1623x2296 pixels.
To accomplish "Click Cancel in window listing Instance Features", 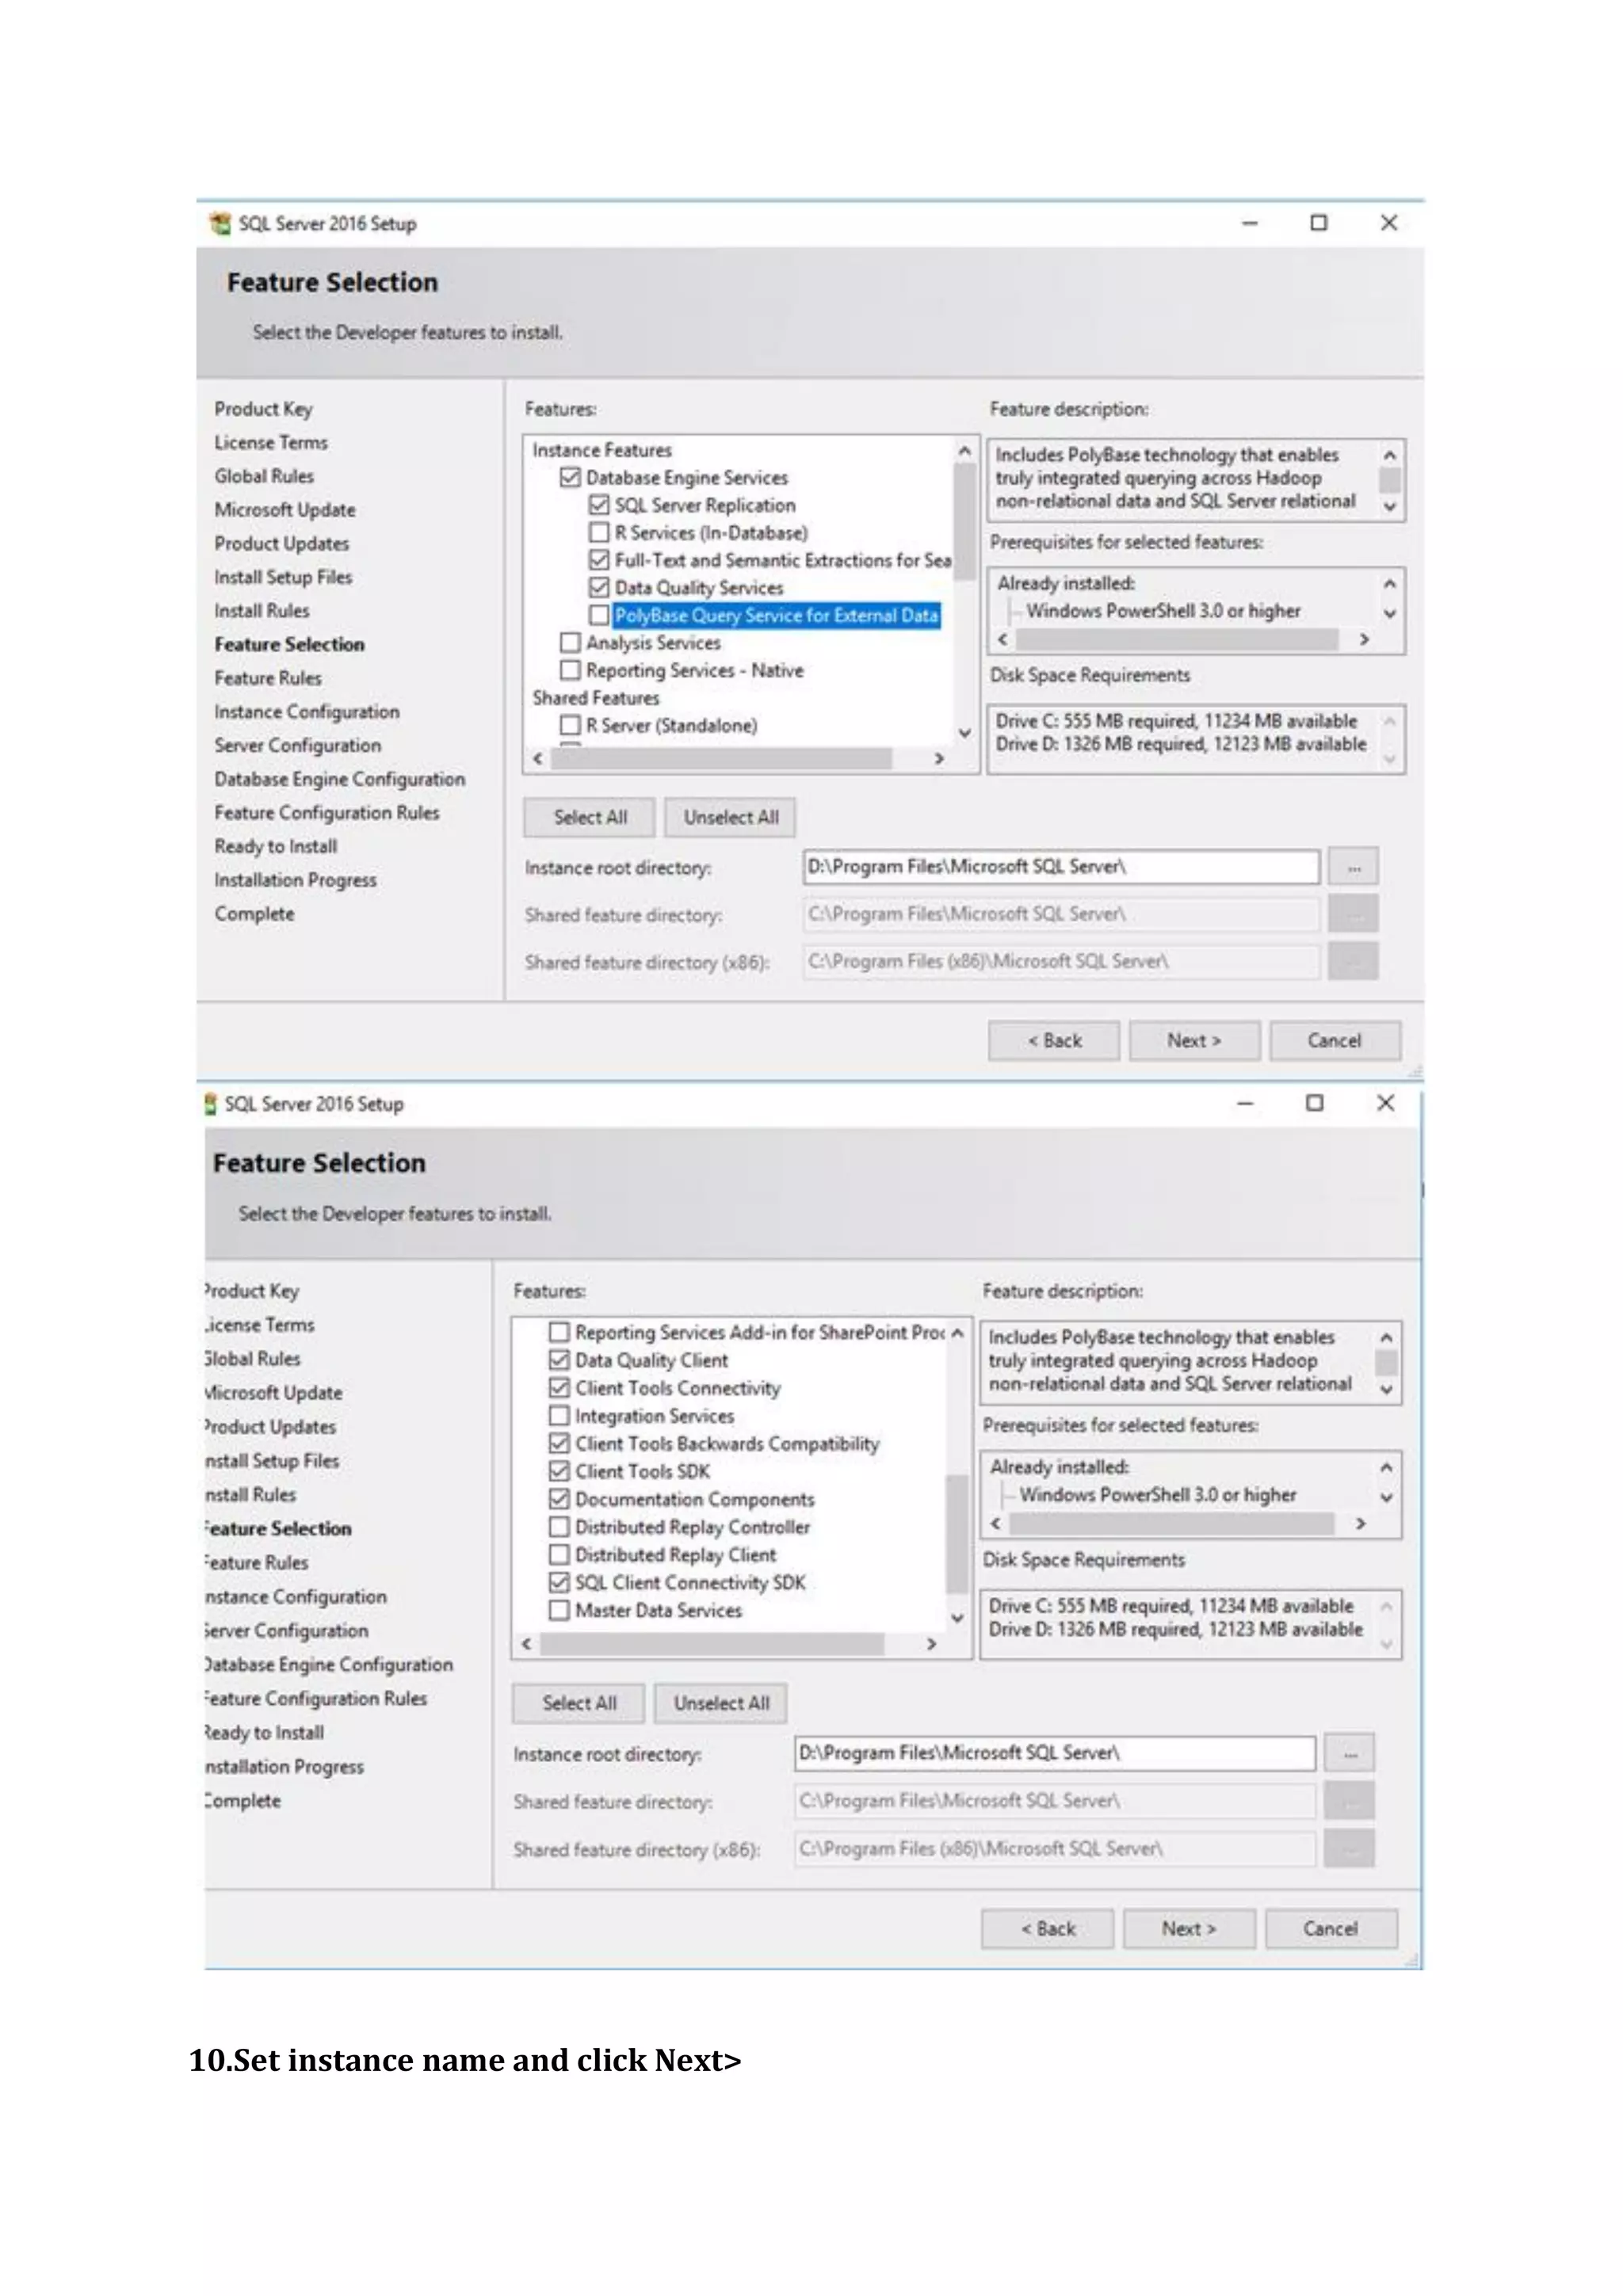I will (x=1335, y=1040).
